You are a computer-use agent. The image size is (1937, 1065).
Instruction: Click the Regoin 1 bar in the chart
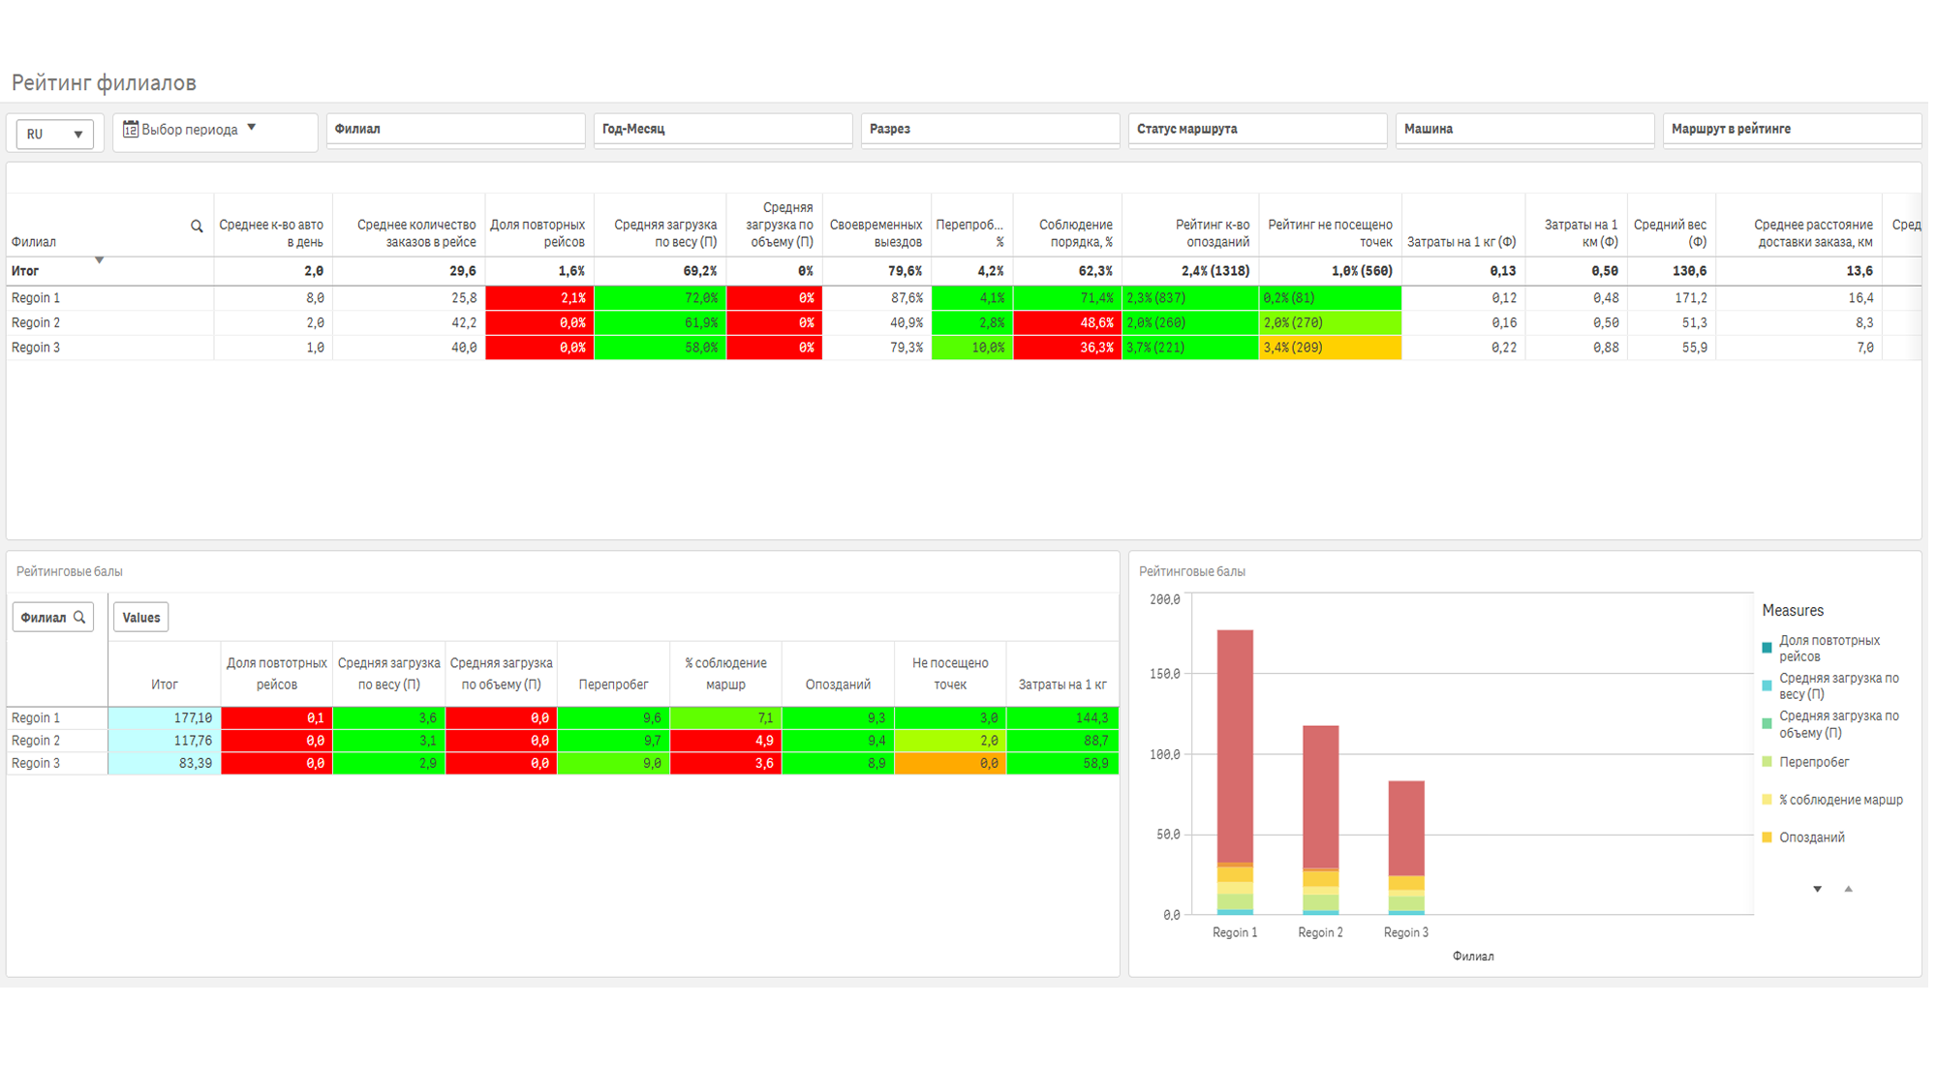coord(1235,772)
